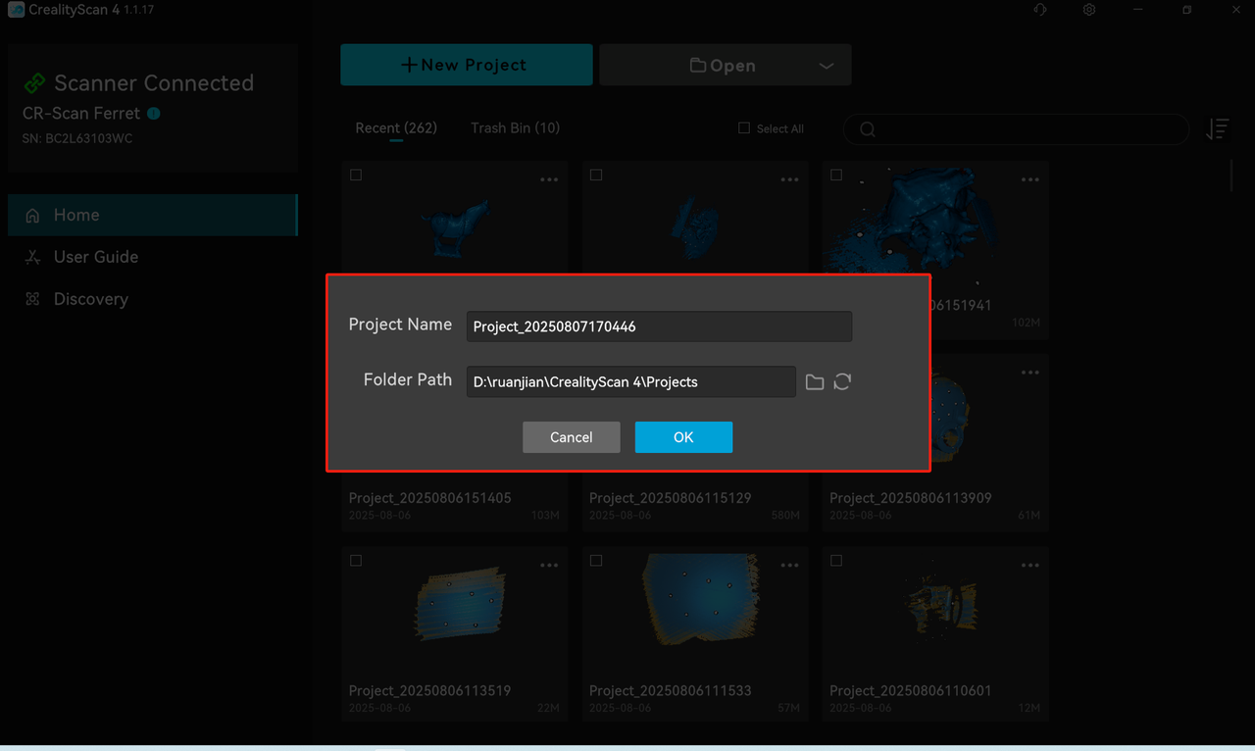The width and height of the screenshot is (1255, 751).
Task: Check the box on Project_20250806111533 thumbnail
Action: coord(596,561)
